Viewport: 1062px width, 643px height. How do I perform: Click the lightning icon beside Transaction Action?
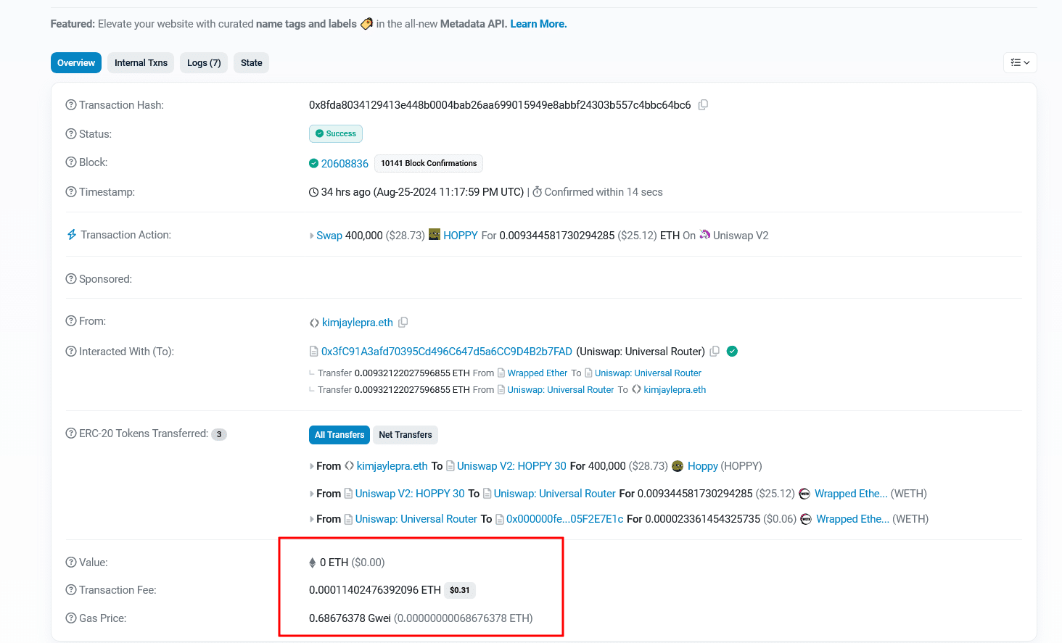72,235
